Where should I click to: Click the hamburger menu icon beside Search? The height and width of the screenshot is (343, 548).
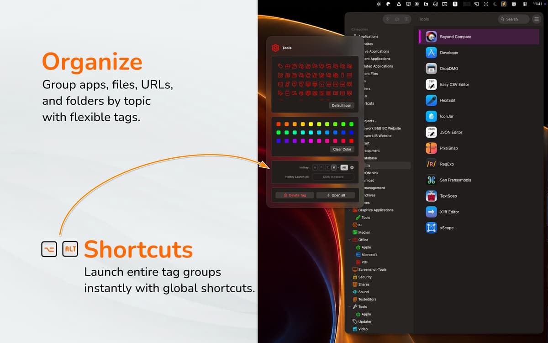(x=536, y=19)
